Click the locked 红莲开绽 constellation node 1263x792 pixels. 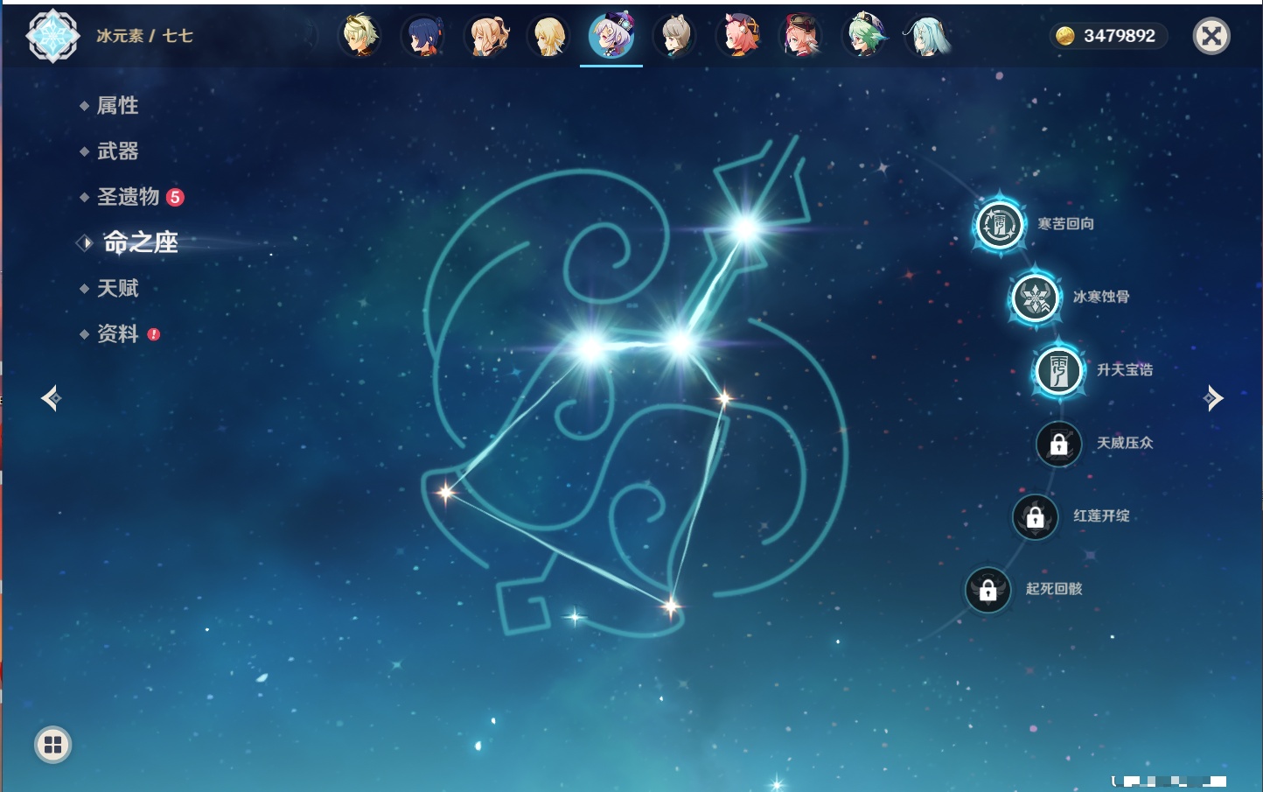(x=1036, y=517)
